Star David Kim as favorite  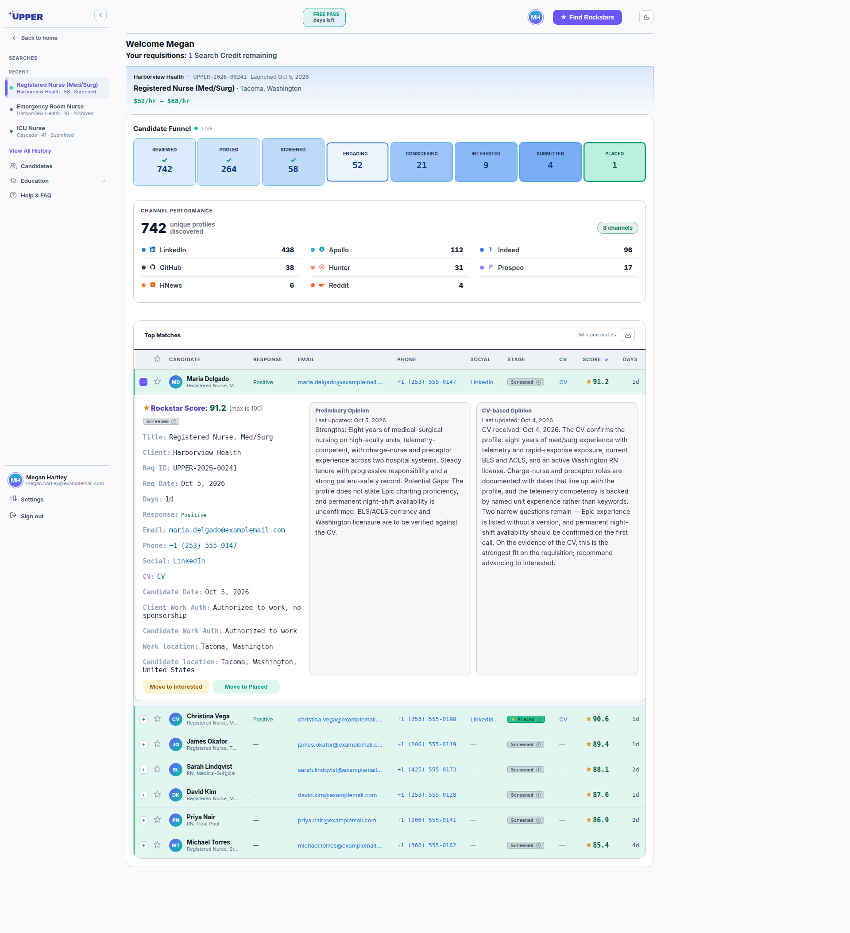pos(158,794)
